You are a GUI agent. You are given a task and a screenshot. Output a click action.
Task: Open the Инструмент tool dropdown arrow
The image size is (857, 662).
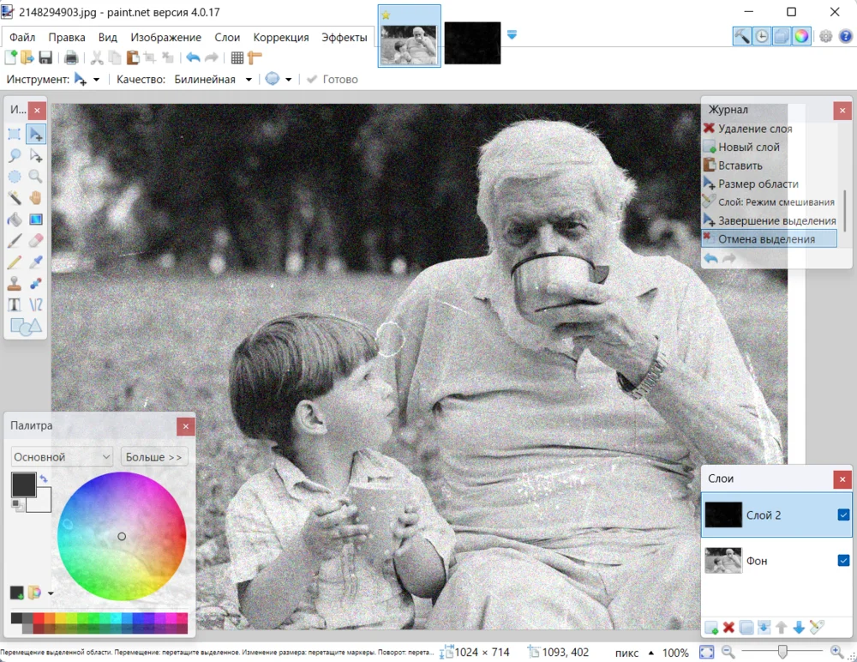pos(96,80)
